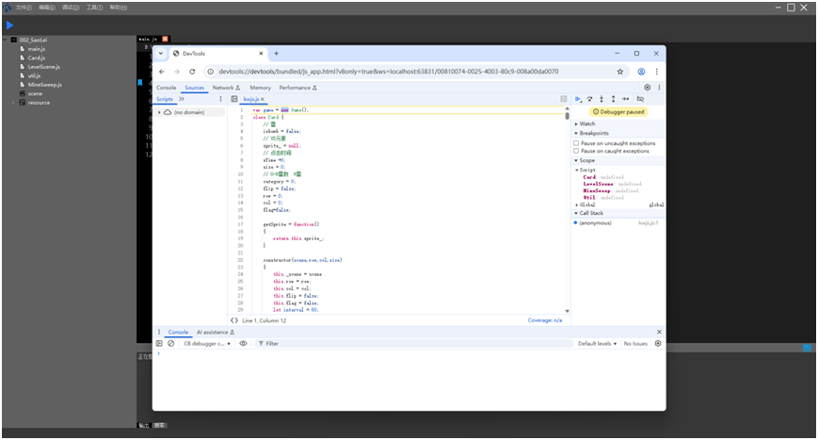Viewport: 818px width, 440px height.
Task: Resume script execution
Action: pyautogui.click(x=578, y=99)
